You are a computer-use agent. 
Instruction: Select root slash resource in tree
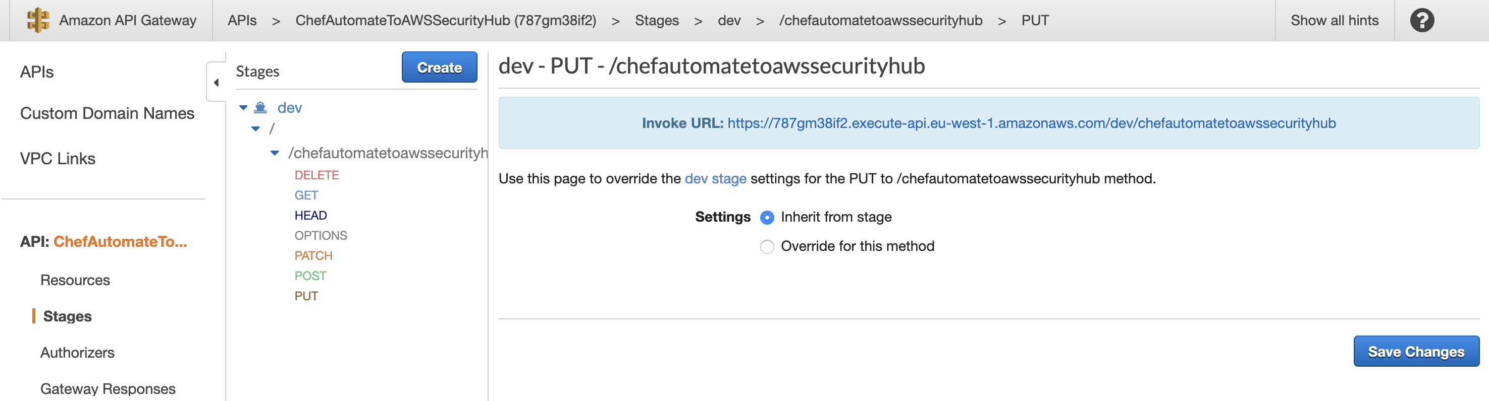pyautogui.click(x=272, y=128)
